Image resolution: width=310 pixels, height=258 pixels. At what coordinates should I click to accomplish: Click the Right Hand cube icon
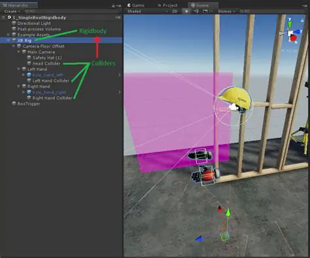coord(24,86)
